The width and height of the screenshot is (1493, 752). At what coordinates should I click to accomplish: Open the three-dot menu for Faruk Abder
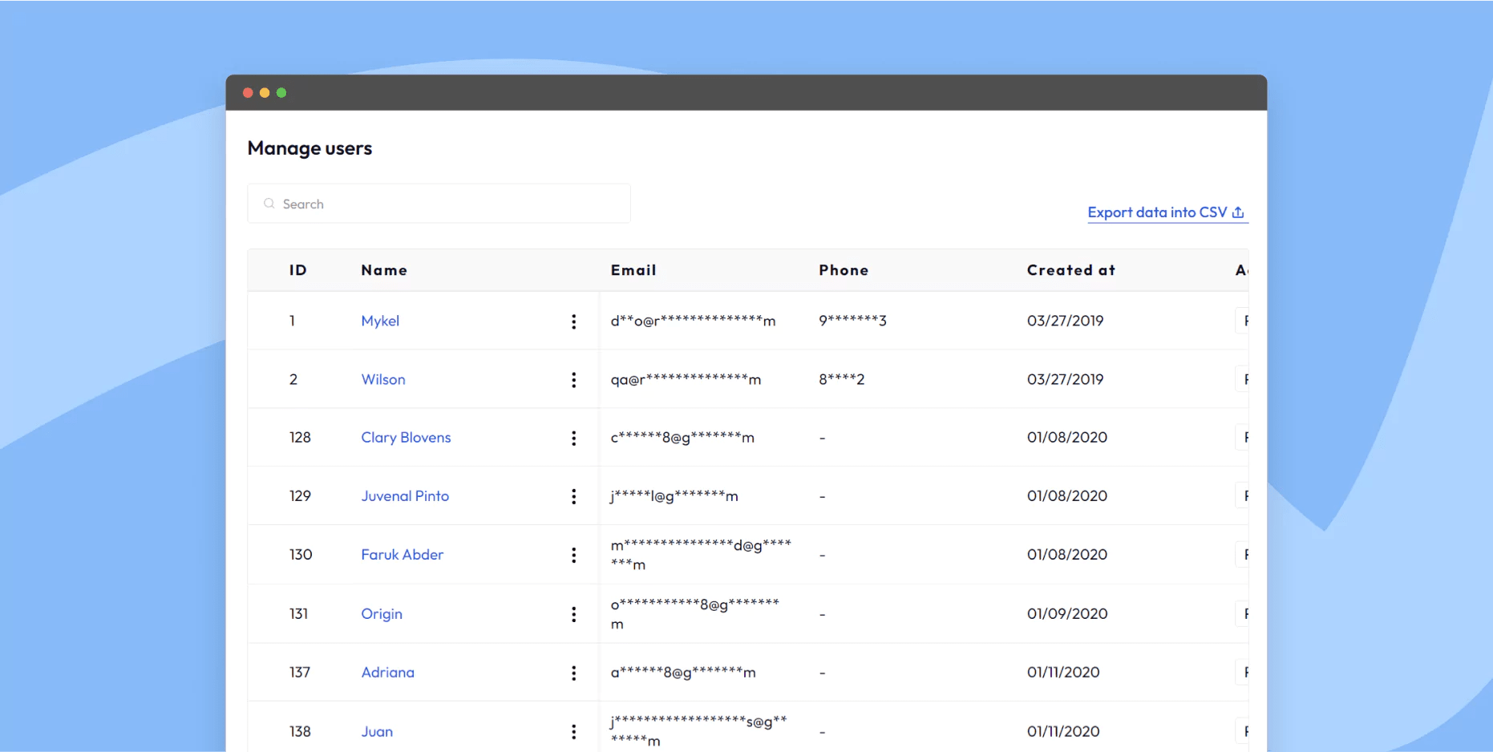(x=573, y=555)
